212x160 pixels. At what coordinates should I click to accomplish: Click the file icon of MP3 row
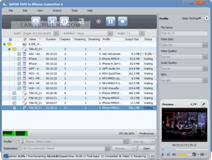tap(24, 78)
